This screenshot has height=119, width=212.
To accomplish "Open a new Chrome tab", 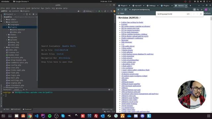I will click(190, 6).
